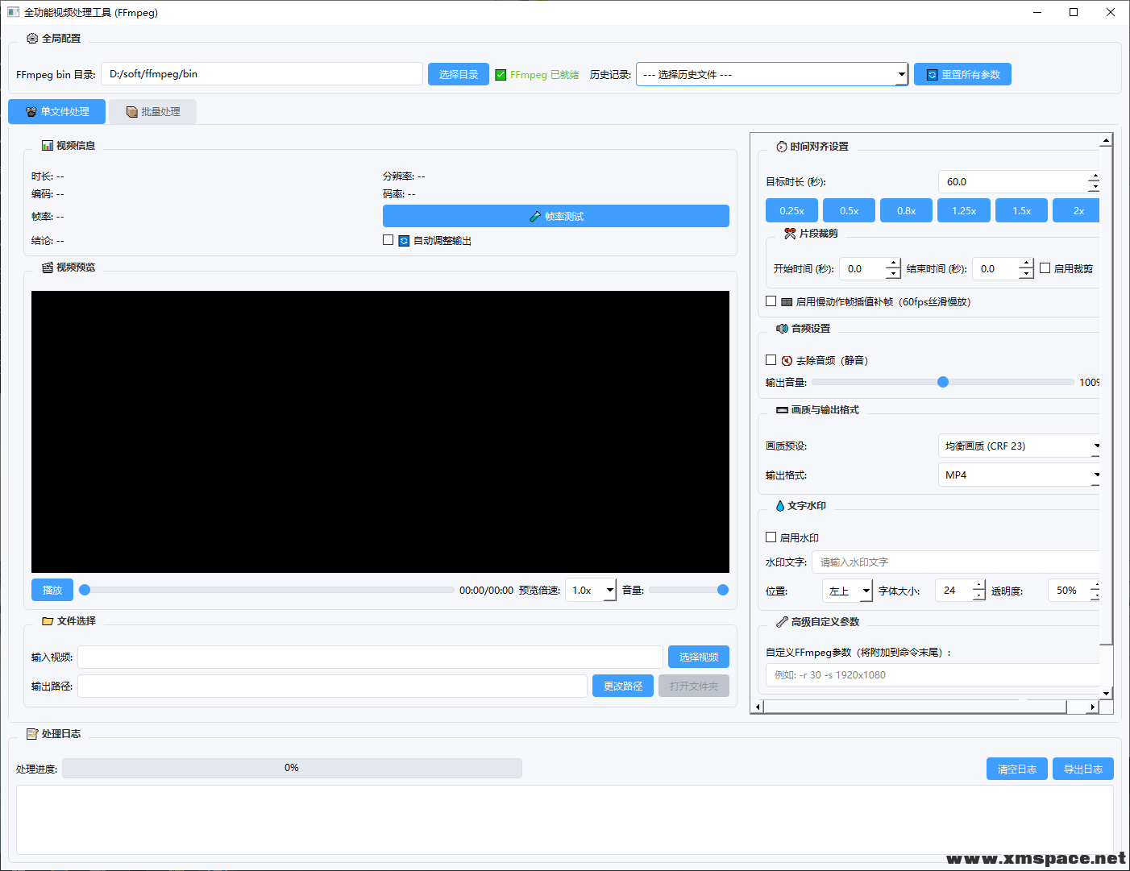Viewport: 1130px width, 871px height.
Task: Click the film icon beside 启用慢动作帧插值补帧
Action: tap(787, 302)
